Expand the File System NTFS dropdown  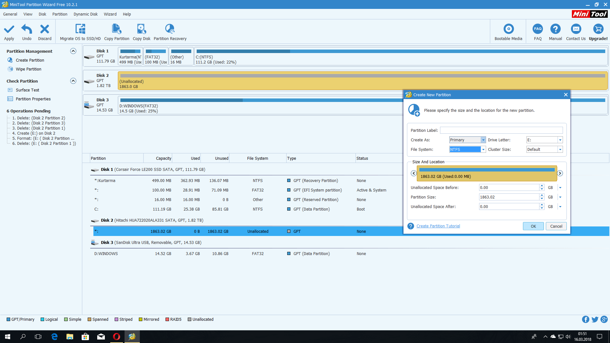pos(483,150)
